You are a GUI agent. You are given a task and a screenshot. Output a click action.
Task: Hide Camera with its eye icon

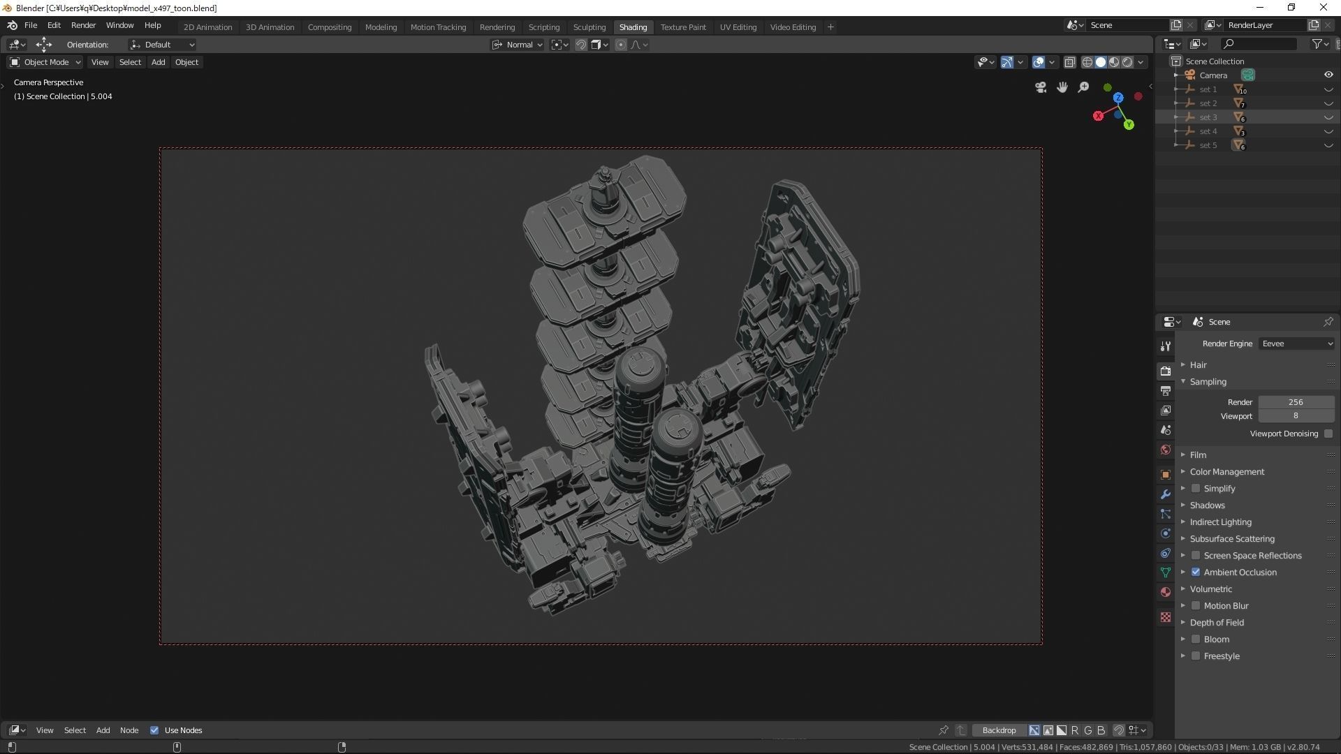point(1328,75)
